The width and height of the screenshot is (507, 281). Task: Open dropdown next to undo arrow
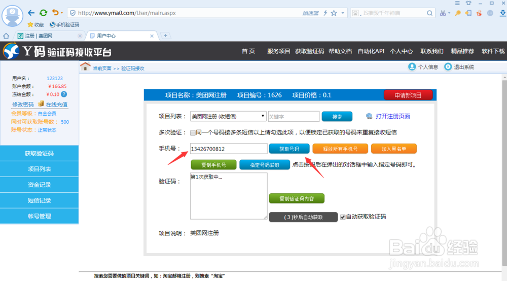point(62,13)
